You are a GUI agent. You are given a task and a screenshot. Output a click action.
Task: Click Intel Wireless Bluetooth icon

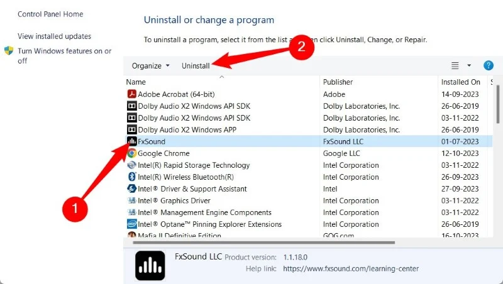pyautogui.click(x=132, y=177)
